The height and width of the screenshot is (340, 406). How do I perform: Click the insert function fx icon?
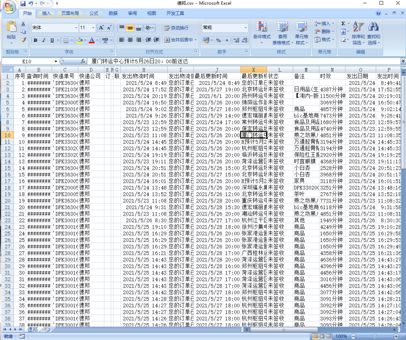(x=83, y=61)
